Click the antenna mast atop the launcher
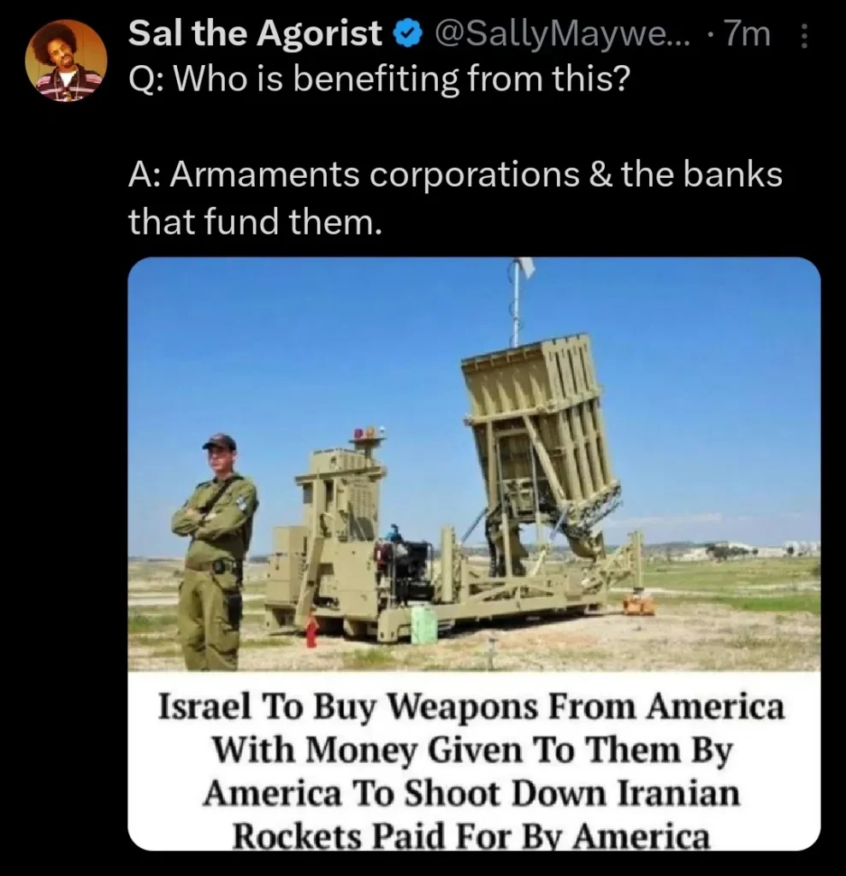This screenshot has width=846, height=876. point(518,302)
